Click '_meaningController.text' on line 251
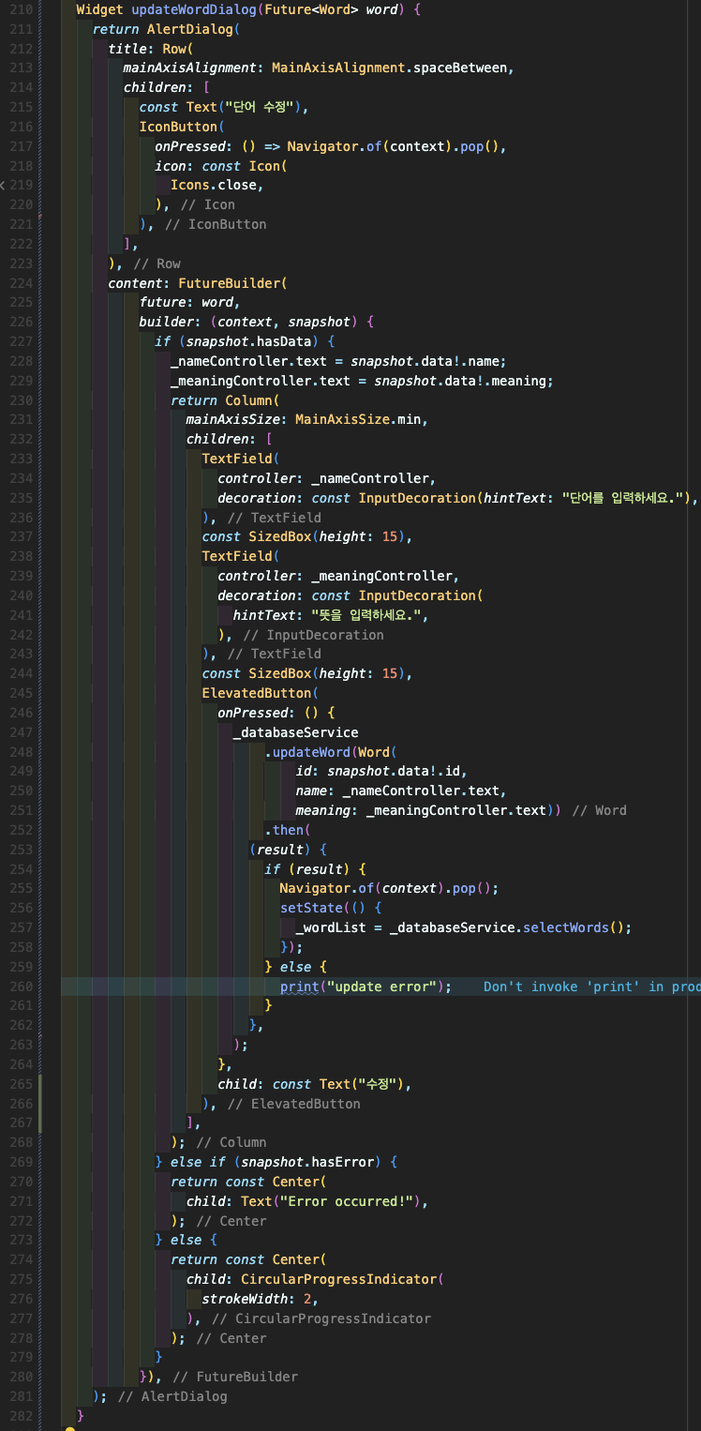Viewport: 701px width, 1431px height. pyautogui.click(x=455, y=810)
